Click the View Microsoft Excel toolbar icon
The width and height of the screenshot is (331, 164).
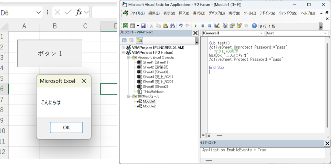pos(126,26)
